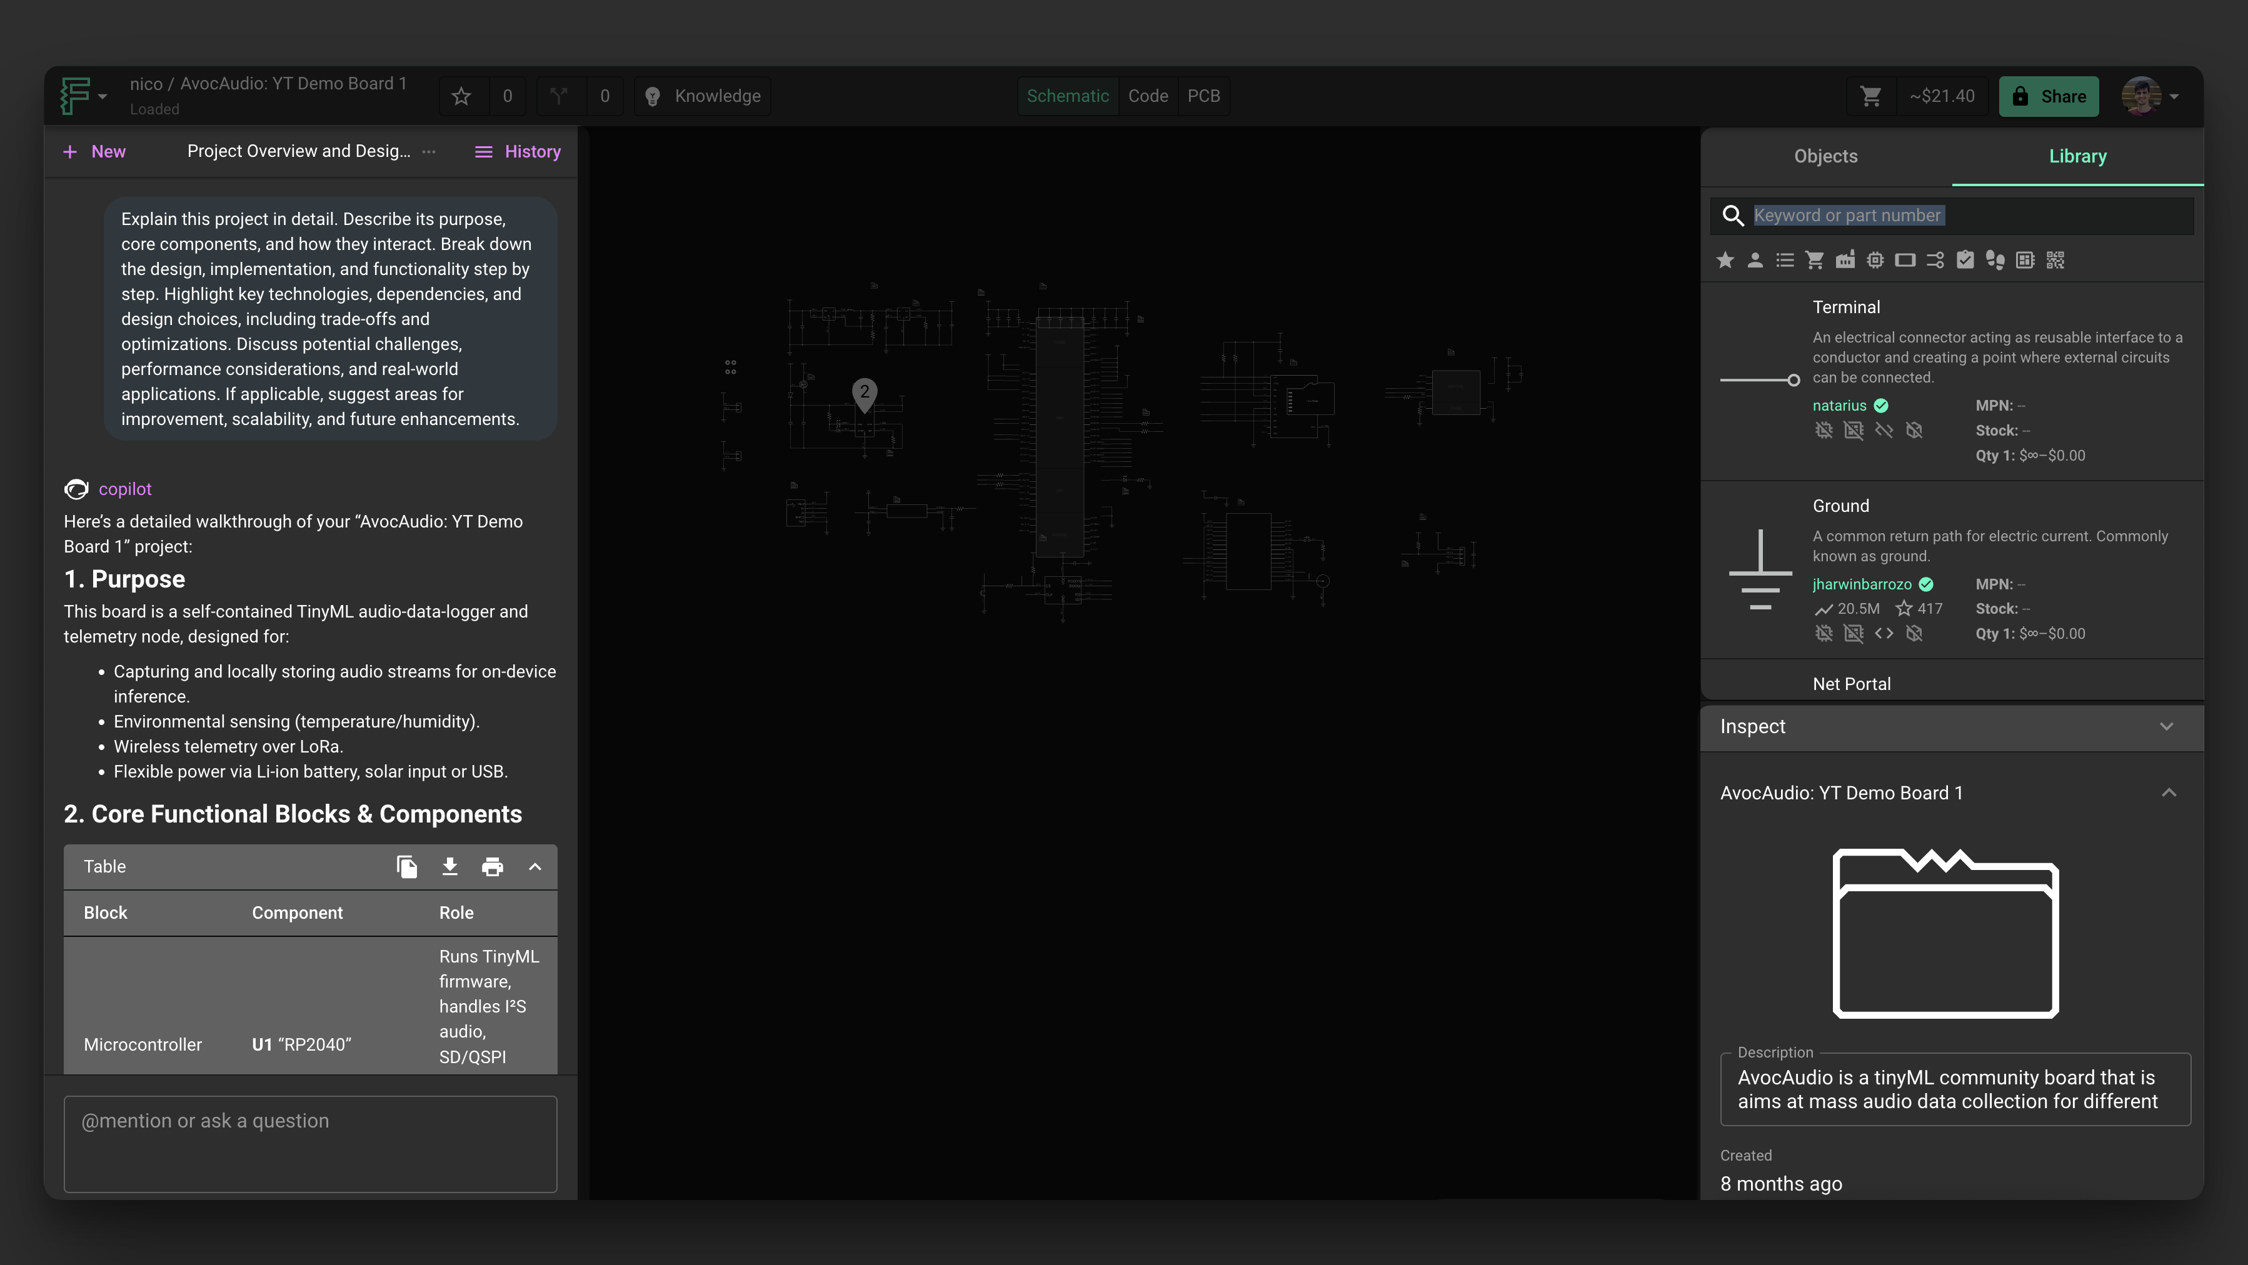
Task: Collapse AvocAudio: YT Demo Board 1 section
Action: click(2169, 793)
